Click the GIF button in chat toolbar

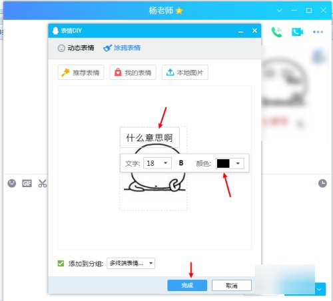(x=27, y=183)
